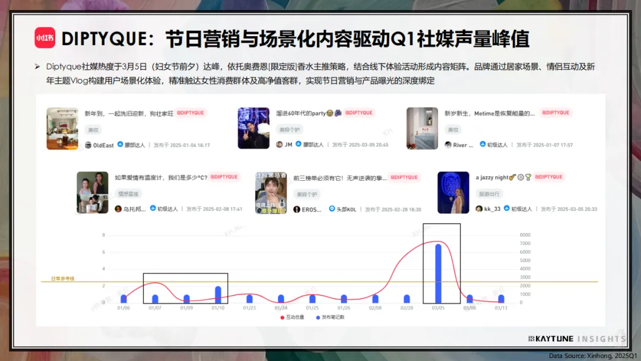Select the blue bar at 02/08
This screenshot has height=361, width=641.
(375, 299)
